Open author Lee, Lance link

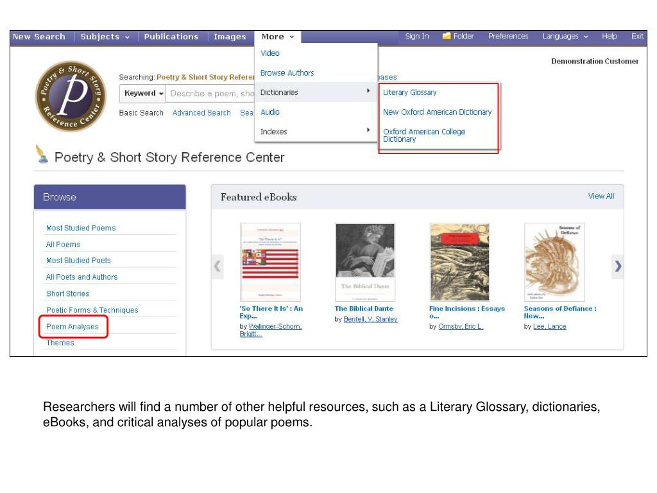coord(550,327)
